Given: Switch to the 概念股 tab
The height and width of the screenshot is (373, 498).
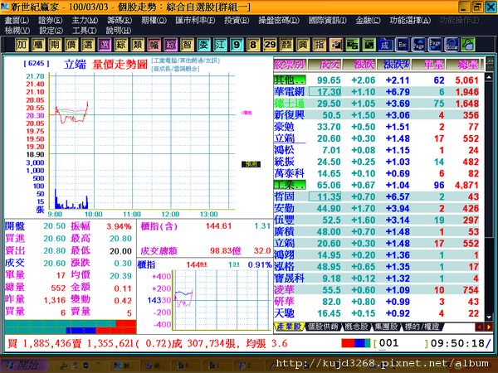Looking at the screenshot, I should click(356, 327).
